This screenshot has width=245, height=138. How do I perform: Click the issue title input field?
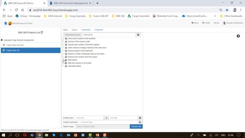89,118
